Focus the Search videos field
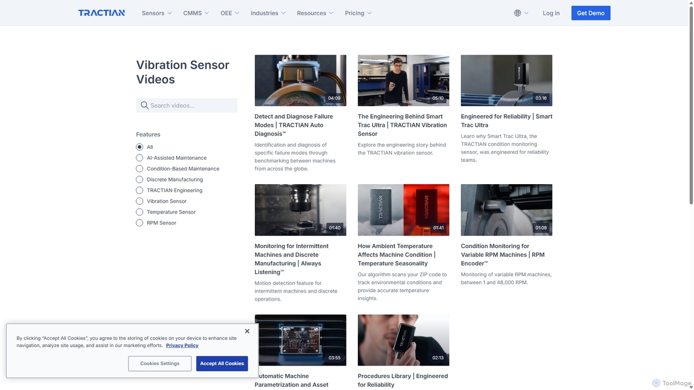Viewport: 694px width, 390px height. coord(187,106)
